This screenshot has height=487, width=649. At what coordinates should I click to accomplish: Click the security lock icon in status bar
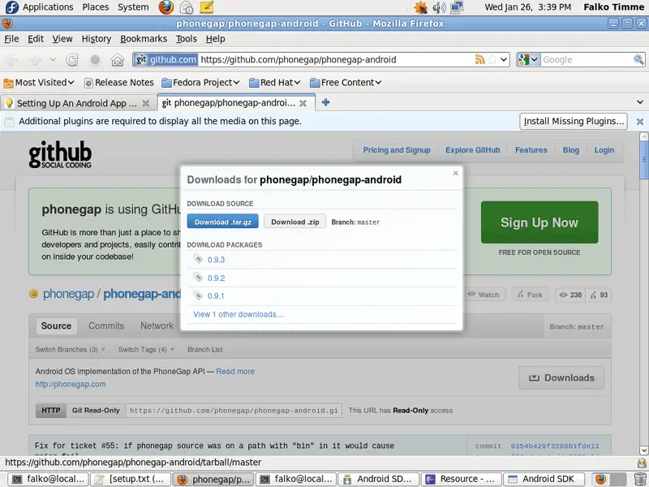pyautogui.click(x=642, y=463)
